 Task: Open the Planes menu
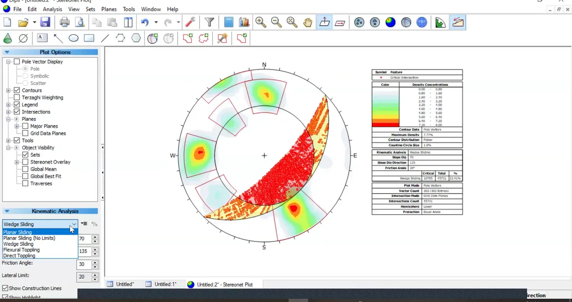(109, 9)
